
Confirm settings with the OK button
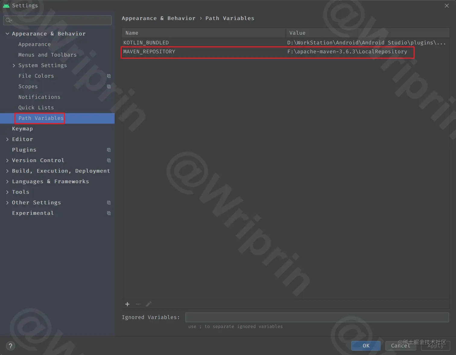pos(366,346)
